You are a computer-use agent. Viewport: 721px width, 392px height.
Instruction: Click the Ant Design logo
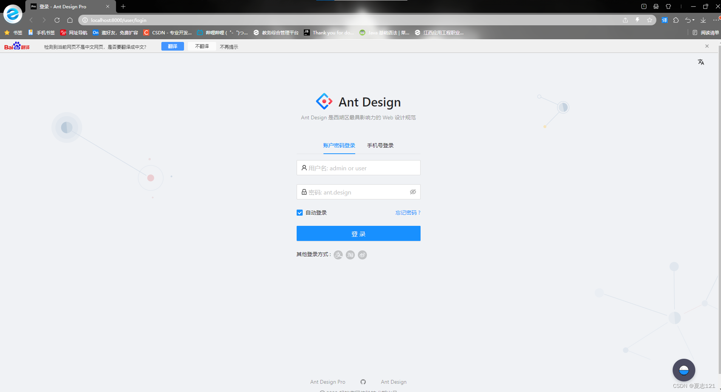[323, 101]
